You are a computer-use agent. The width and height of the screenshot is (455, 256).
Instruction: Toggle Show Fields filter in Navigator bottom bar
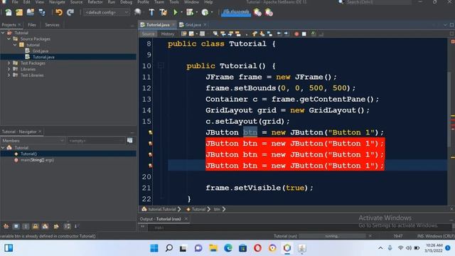pyautogui.click(x=16, y=226)
